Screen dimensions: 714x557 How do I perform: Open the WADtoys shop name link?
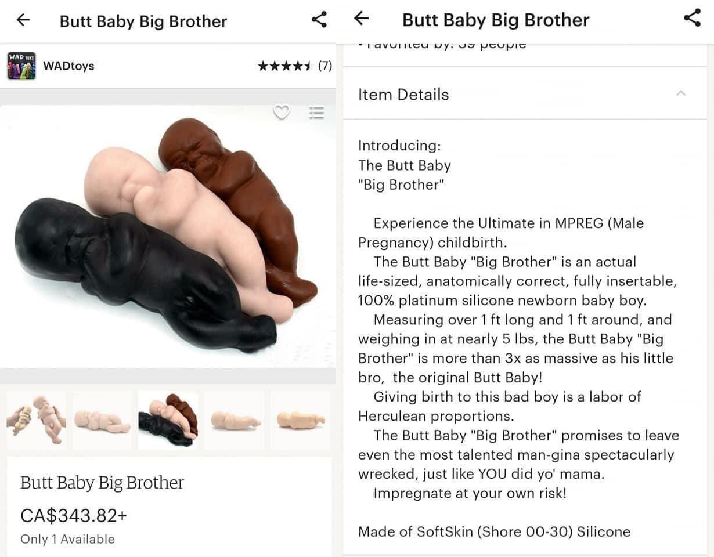click(x=68, y=66)
